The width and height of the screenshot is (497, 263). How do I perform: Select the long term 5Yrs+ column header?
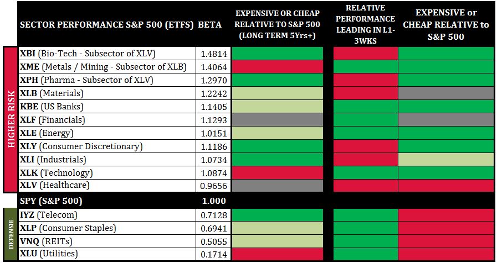coord(276,25)
